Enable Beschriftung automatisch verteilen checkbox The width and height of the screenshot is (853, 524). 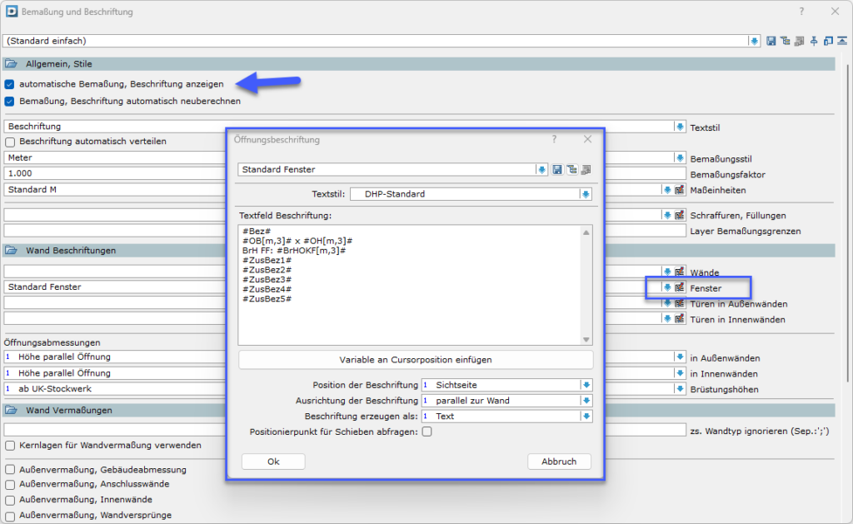tap(10, 142)
